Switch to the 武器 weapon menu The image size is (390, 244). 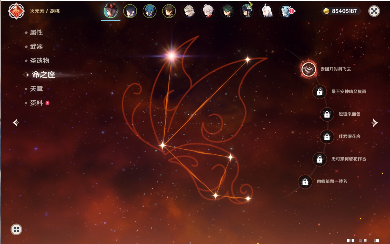pyautogui.click(x=36, y=47)
